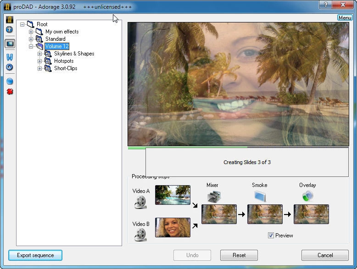Click the Video A beach thumbnail

[x=173, y=195]
